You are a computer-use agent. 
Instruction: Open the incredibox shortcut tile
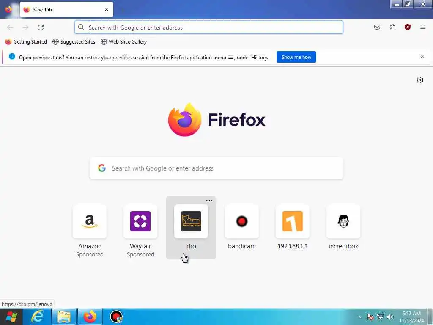pos(343,227)
